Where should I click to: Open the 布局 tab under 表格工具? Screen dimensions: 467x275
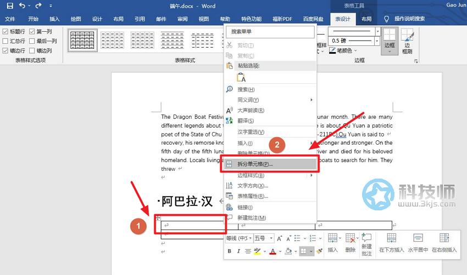pos(366,19)
